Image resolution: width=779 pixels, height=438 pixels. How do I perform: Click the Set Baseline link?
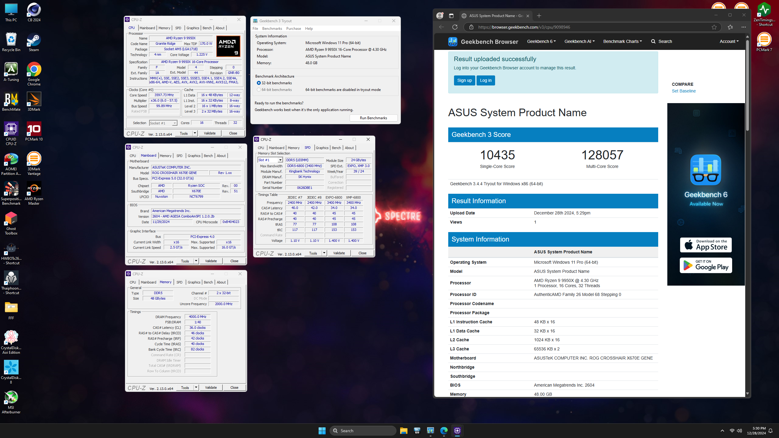pyautogui.click(x=684, y=91)
